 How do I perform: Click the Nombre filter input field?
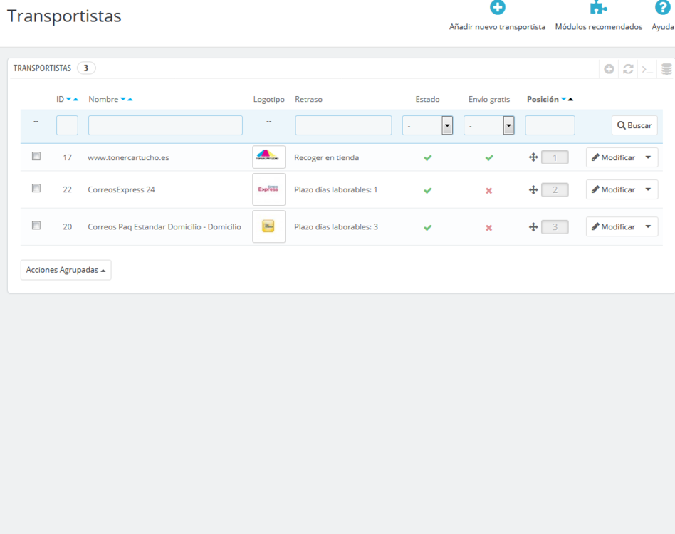pos(164,125)
